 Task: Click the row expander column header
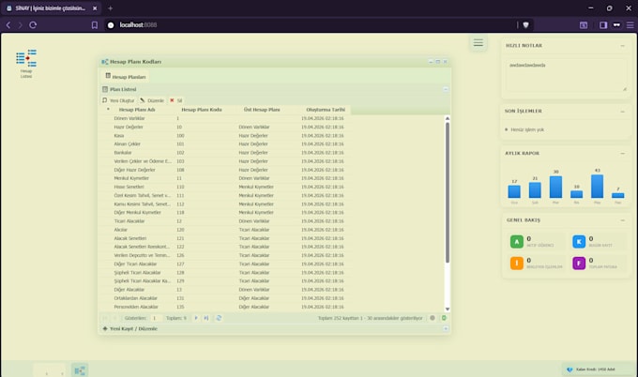click(108, 110)
